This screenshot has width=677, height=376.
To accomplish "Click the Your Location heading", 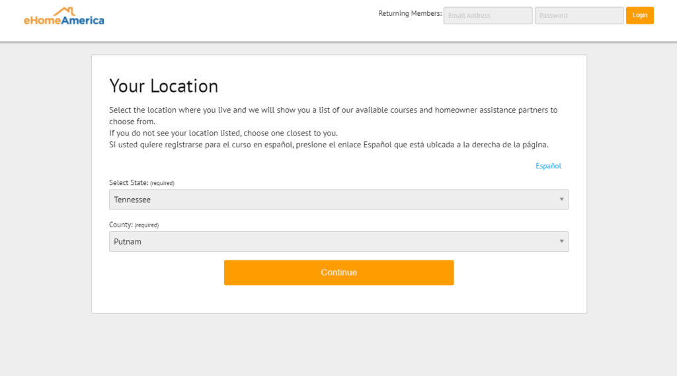I will click(x=164, y=86).
